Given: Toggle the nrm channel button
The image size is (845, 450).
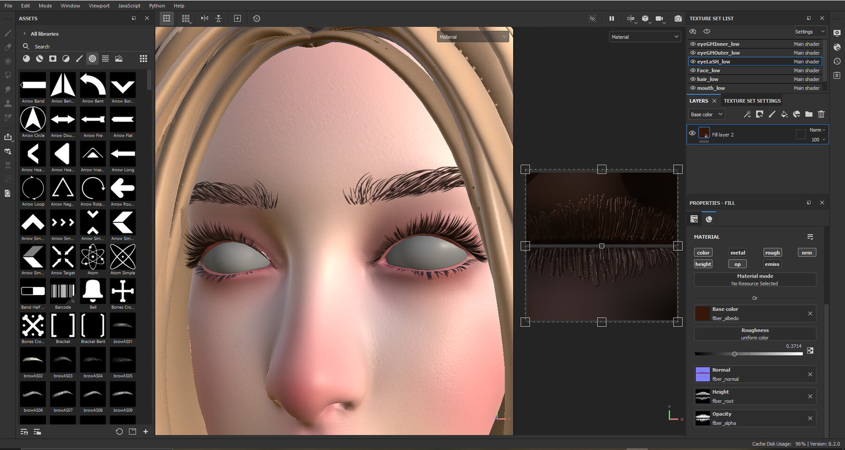Looking at the screenshot, I should [807, 253].
